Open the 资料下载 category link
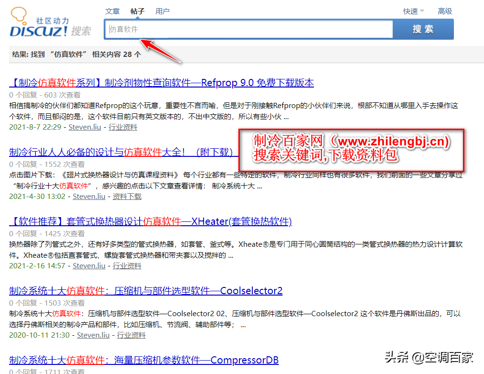The height and width of the screenshot is (374, 484). 127,196
